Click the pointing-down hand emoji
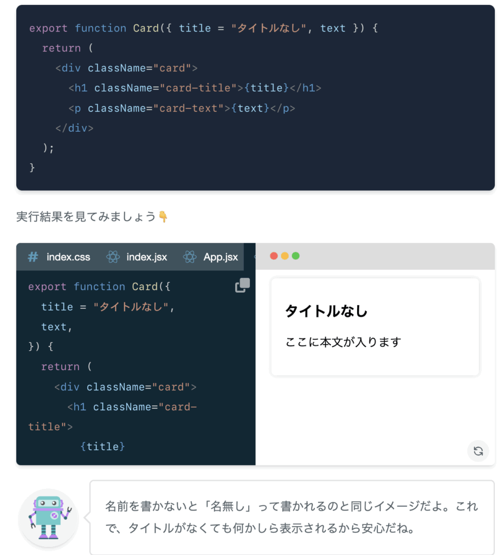Image resolution: width=503 pixels, height=555 pixels. (x=163, y=216)
